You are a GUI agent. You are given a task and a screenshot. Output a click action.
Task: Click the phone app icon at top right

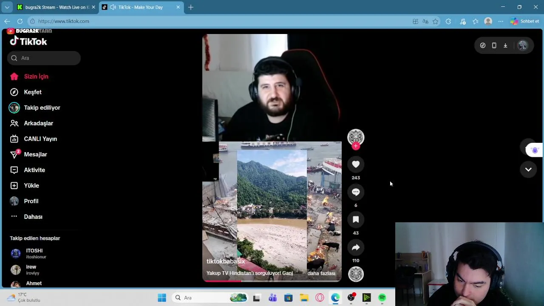pos(494,45)
